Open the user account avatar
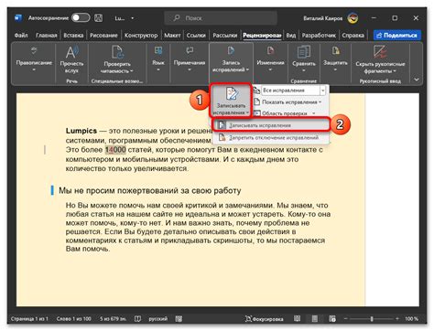Viewport: 434px width, 331px height. tap(353, 18)
